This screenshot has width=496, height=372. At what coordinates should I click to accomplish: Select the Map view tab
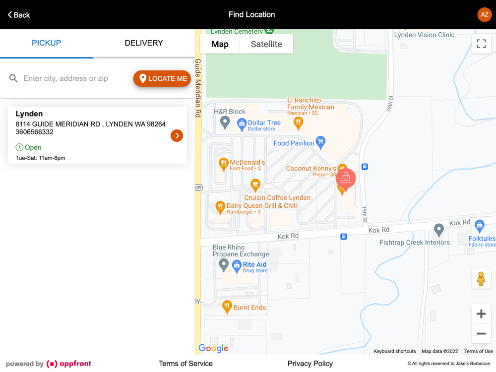coord(220,44)
